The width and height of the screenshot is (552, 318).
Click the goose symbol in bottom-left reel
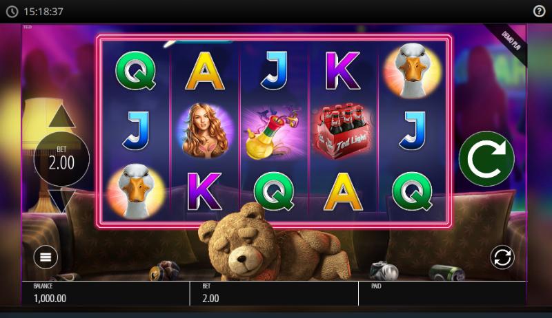click(136, 191)
